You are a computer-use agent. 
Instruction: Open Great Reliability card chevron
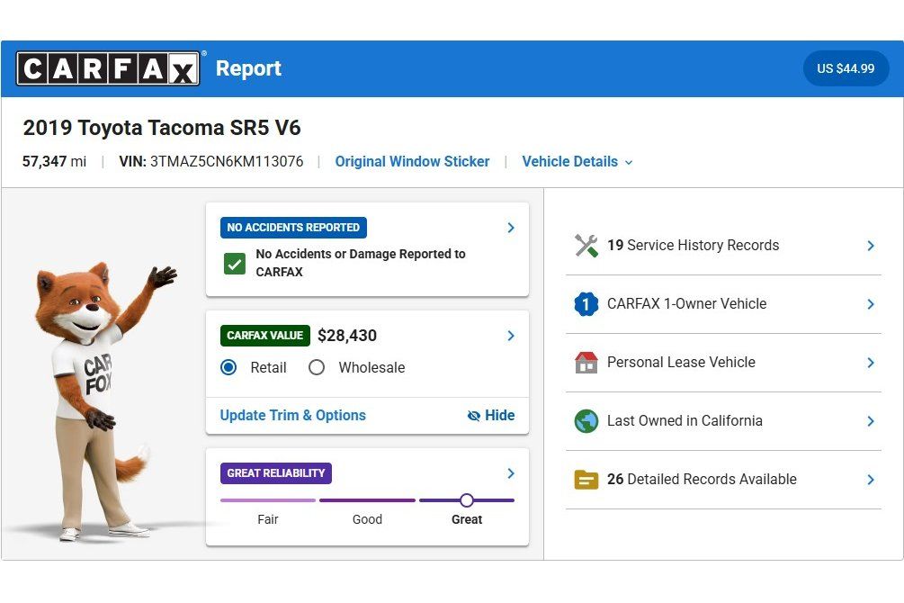coord(511,473)
